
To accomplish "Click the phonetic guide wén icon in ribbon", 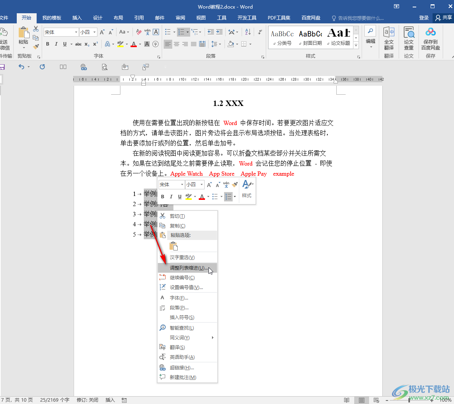I will coord(147,32).
